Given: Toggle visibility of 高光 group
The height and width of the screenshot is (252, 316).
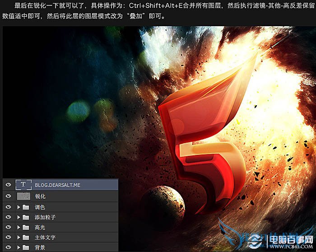Looking at the screenshot, I should point(8,227).
